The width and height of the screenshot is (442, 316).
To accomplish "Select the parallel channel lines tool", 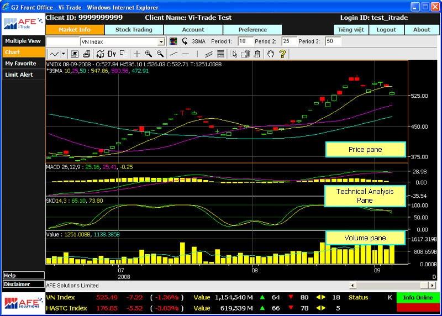I will click(x=209, y=54).
